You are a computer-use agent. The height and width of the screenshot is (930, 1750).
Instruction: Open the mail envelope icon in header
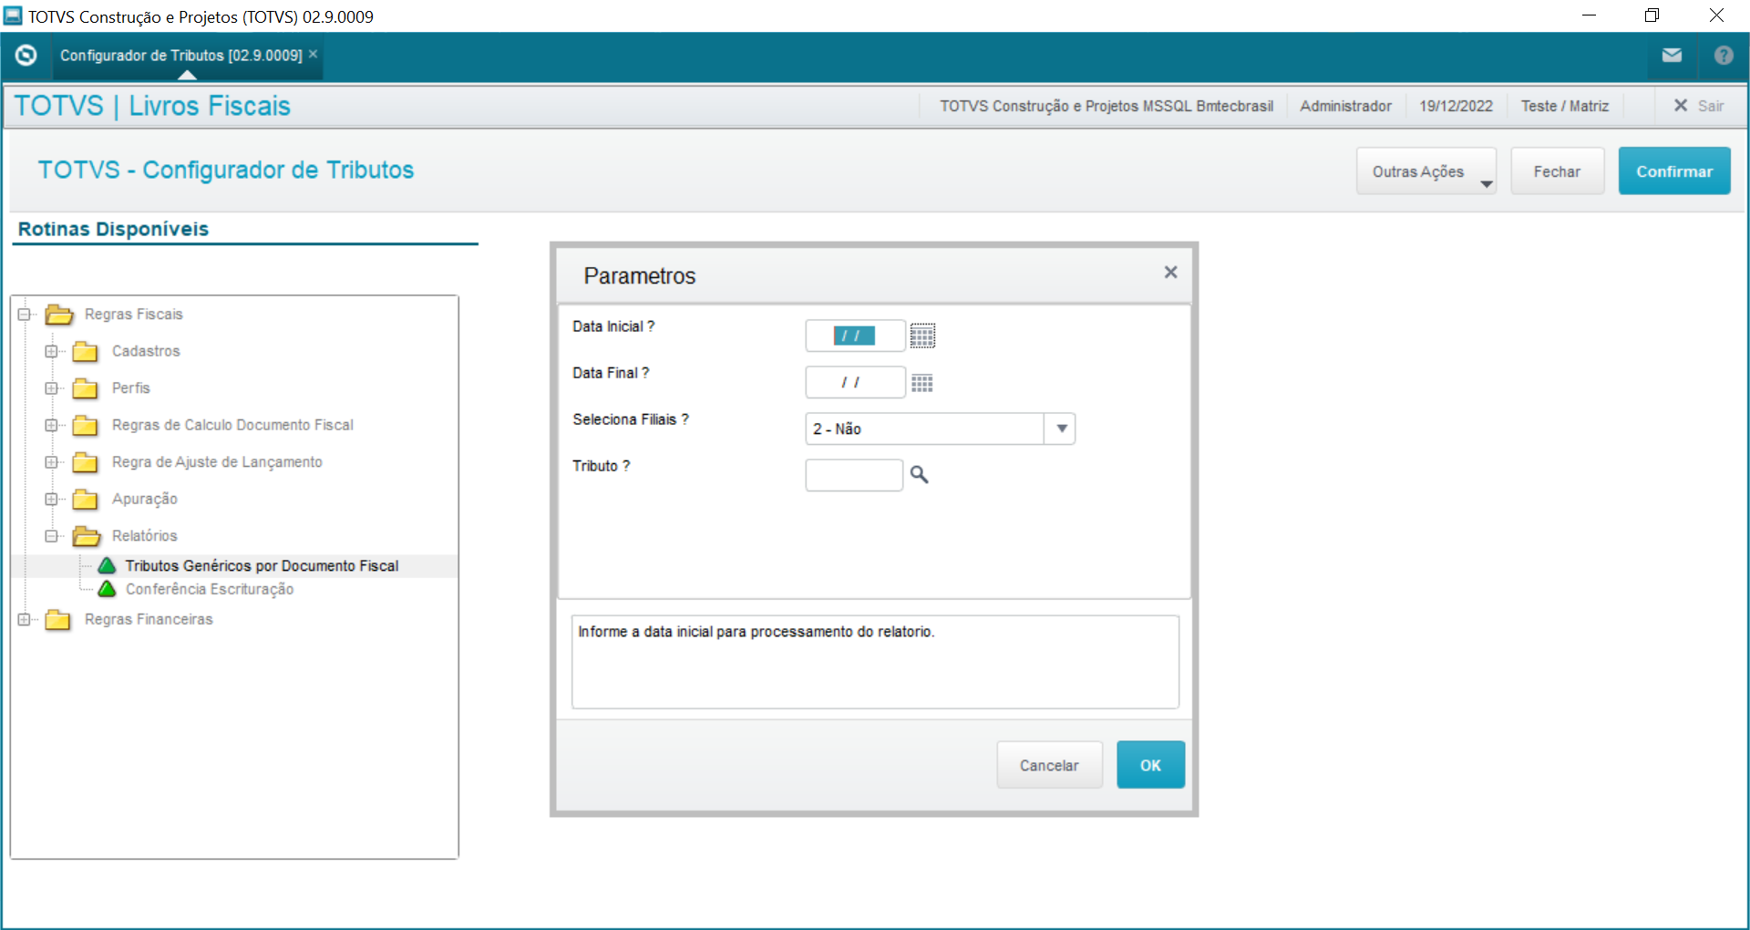[1672, 56]
